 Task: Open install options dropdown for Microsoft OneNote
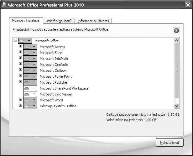pos(30,65)
